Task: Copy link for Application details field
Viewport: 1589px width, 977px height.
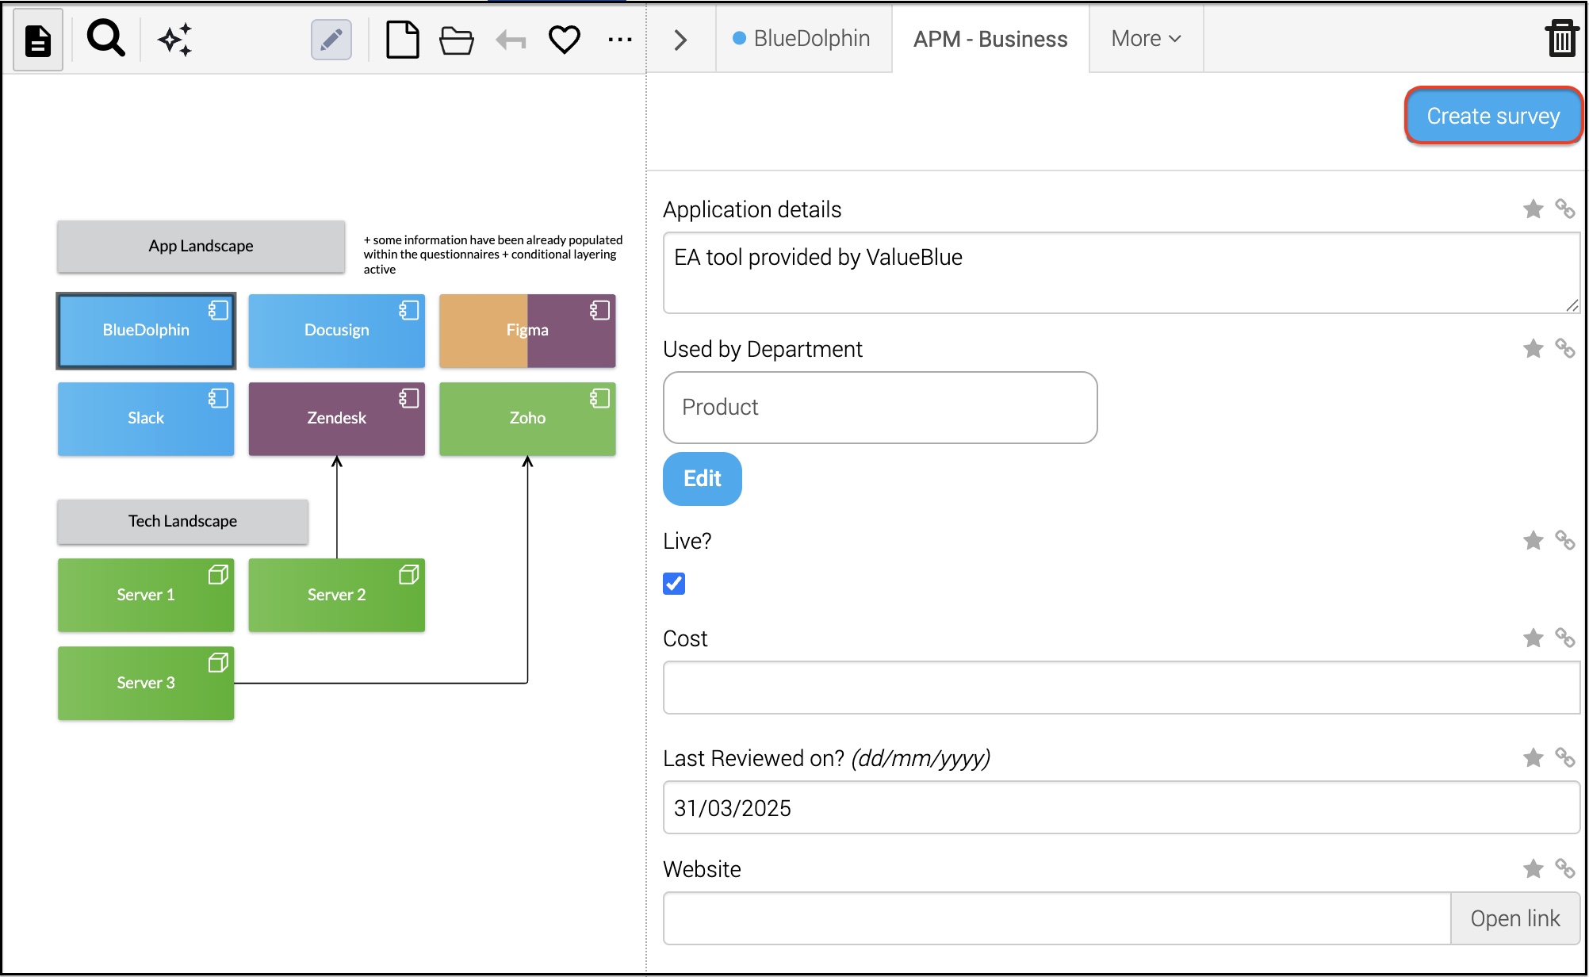Action: pyautogui.click(x=1565, y=209)
